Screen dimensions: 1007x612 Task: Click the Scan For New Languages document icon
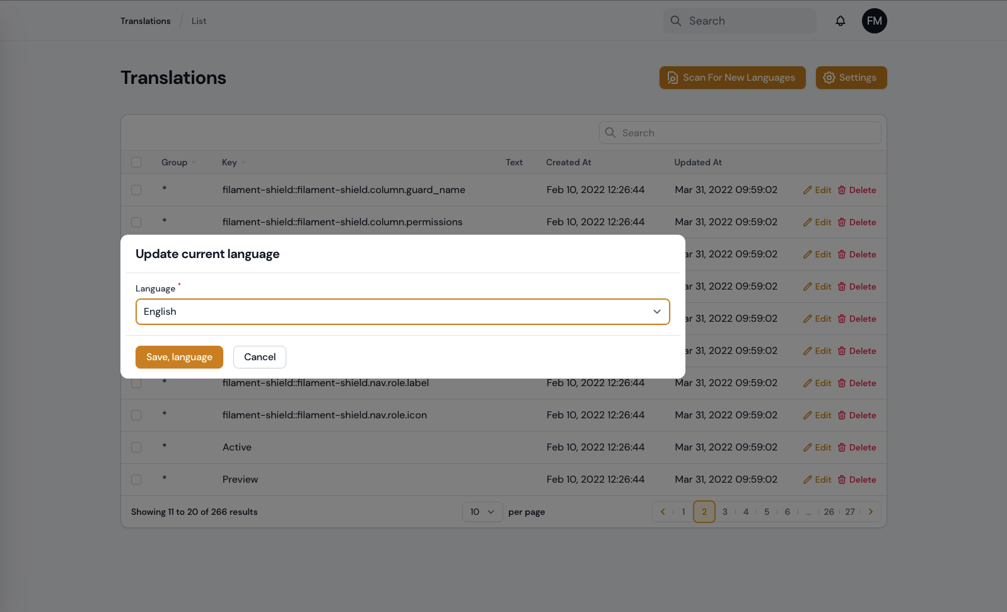click(x=672, y=78)
